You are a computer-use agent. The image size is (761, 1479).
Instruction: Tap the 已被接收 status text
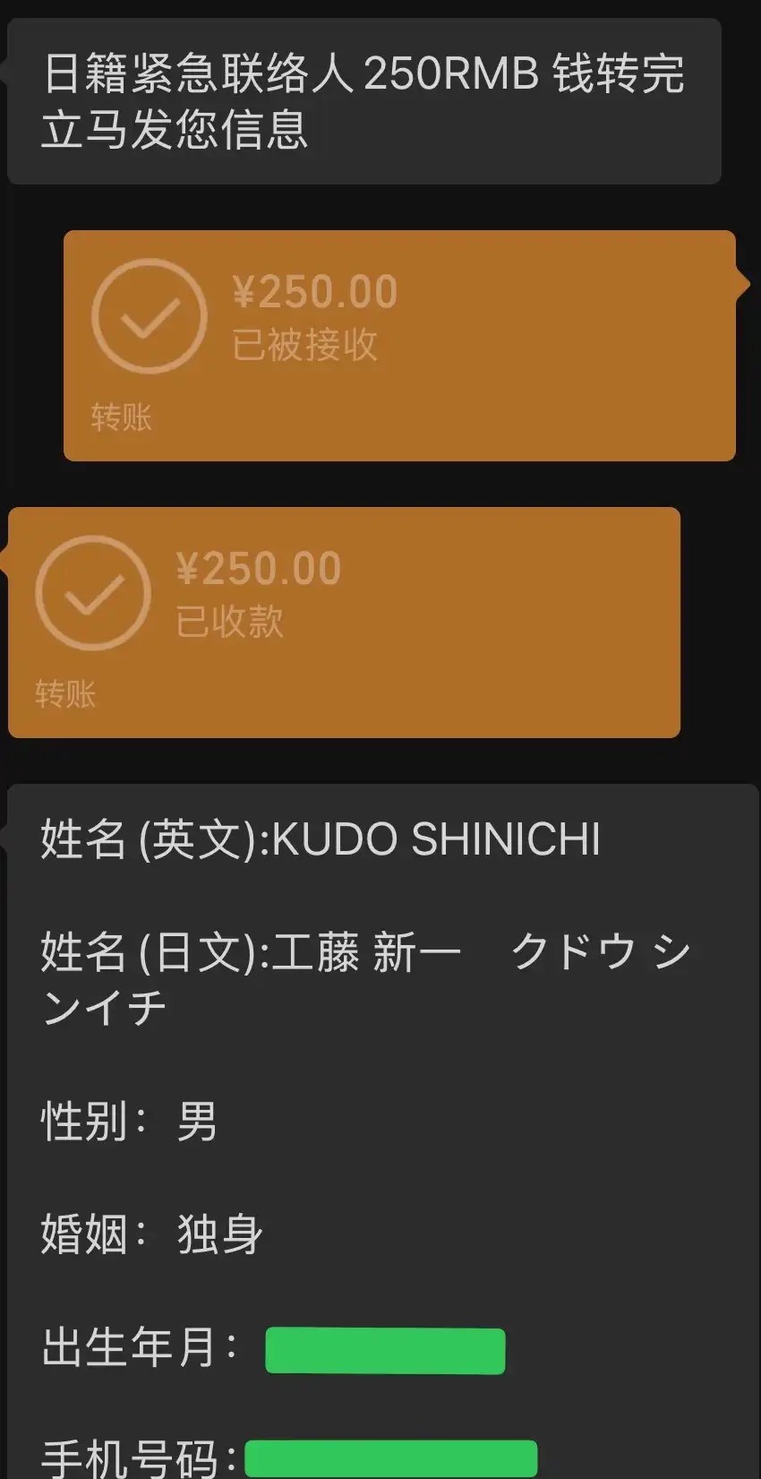point(304,345)
